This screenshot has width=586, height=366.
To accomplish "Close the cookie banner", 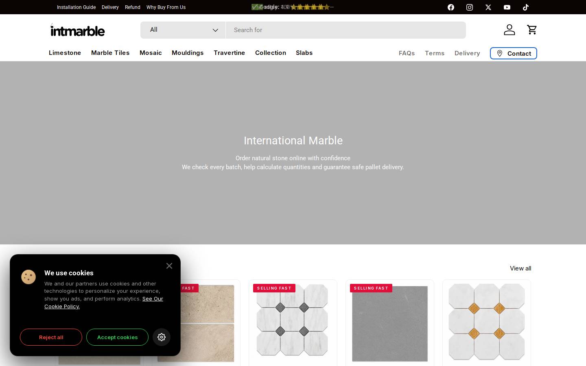I will (x=169, y=266).
